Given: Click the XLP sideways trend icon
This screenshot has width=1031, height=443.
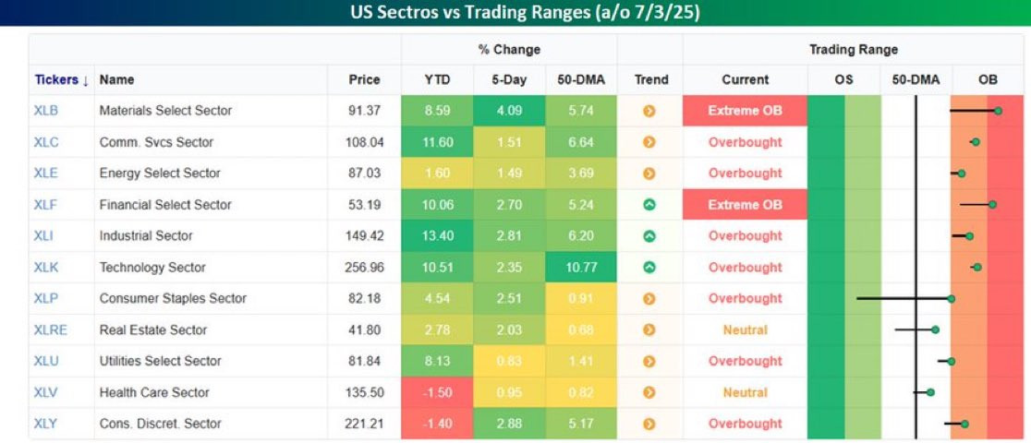Looking at the screenshot, I should click(x=649, y=299).
